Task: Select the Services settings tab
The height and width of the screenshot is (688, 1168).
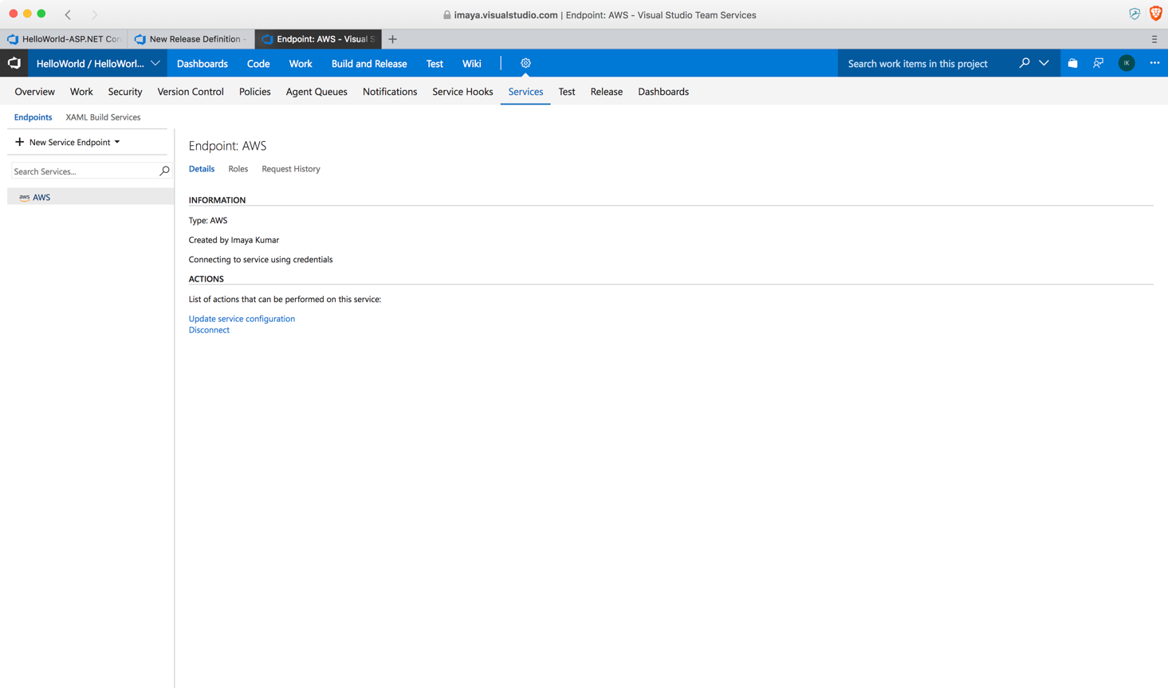Action: pos(525,92)
